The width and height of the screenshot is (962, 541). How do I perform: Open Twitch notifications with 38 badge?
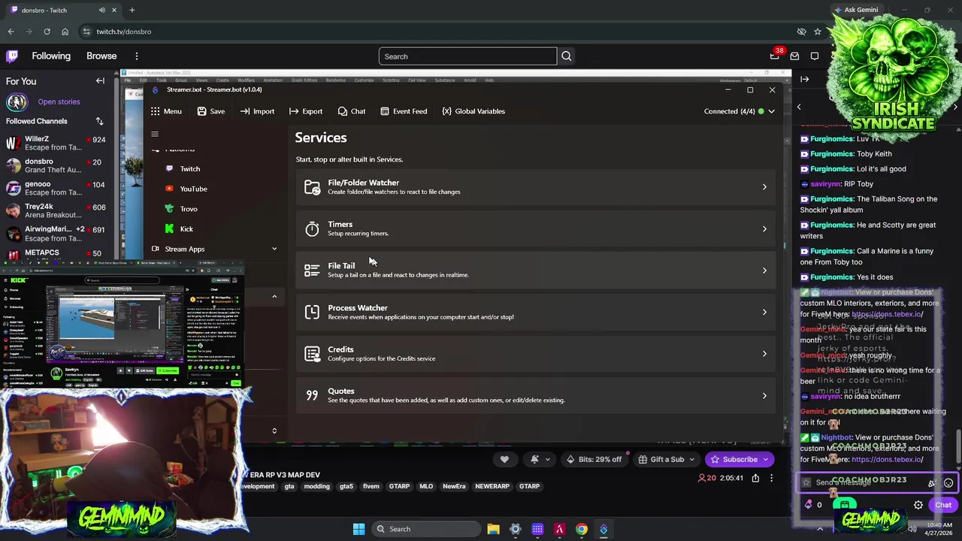(x=775, y=56)
